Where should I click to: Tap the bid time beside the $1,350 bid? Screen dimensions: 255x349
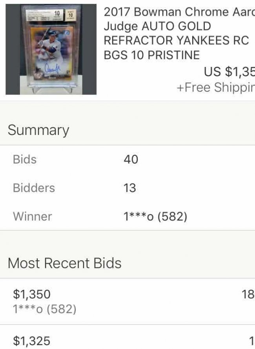pos(248,294)
